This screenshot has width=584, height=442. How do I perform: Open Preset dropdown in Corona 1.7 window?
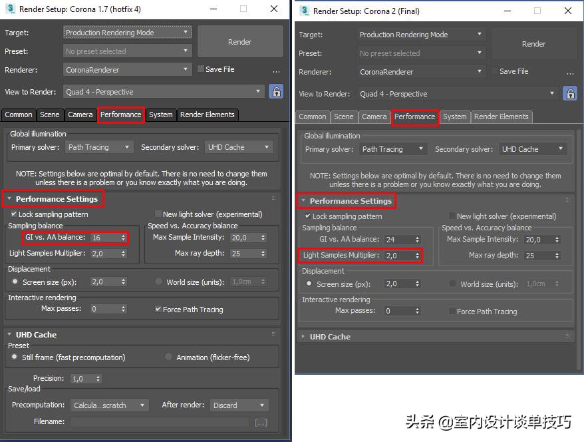coord(128,51)
